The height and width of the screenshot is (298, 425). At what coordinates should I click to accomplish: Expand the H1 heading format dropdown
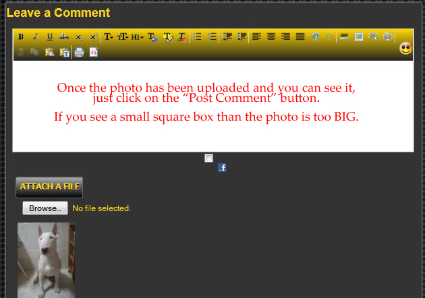click(137, 37)
